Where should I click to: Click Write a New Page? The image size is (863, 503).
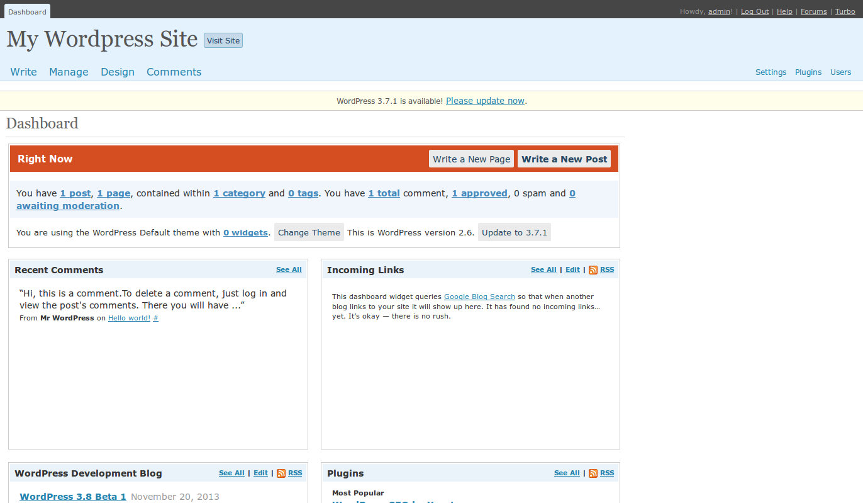pyautogui.click(x=472, y=159)
